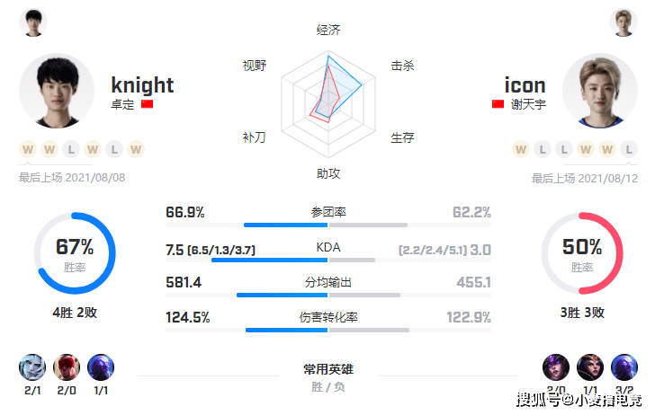Click the icon player name
Image resolution: width=655 pixels, height=415 pixels.
(x=525, y=85)
